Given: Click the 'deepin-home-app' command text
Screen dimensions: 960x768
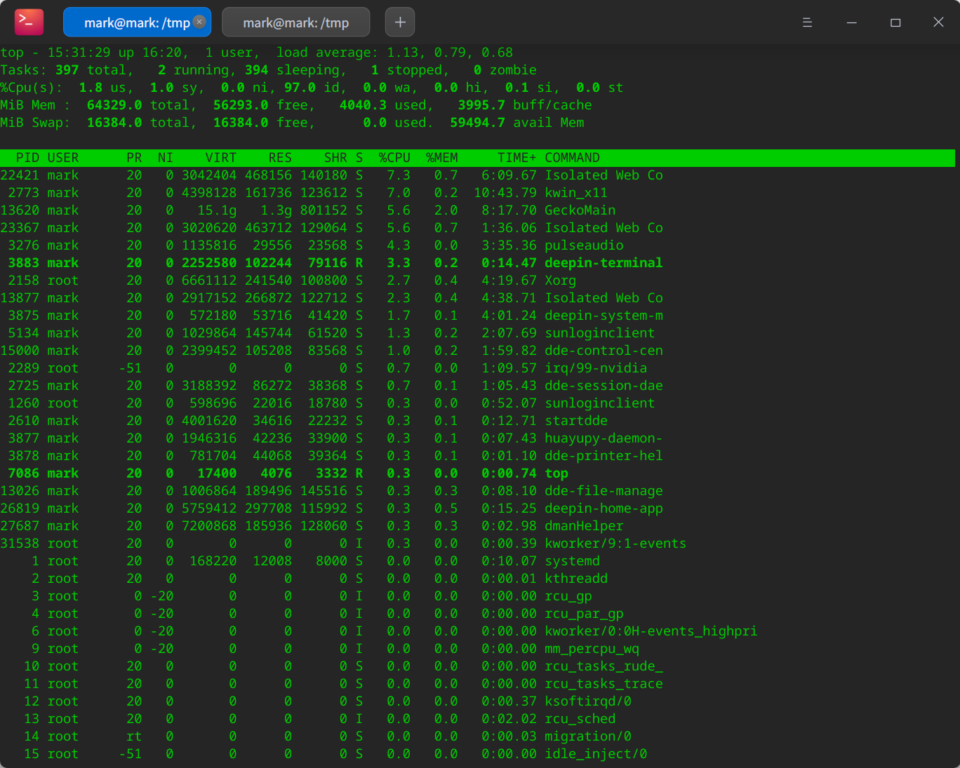Looking at the screenshot, I should tap(604, 508).
